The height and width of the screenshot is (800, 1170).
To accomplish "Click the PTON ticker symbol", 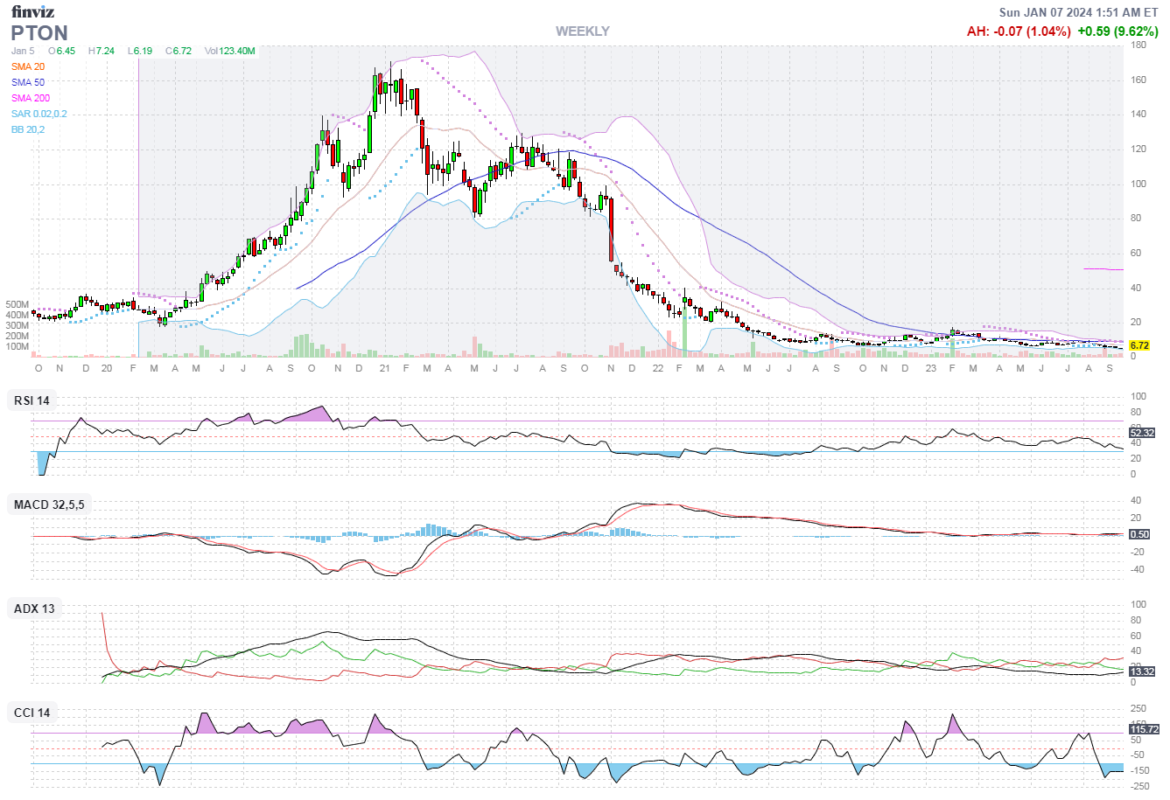I will pos(39,33).
